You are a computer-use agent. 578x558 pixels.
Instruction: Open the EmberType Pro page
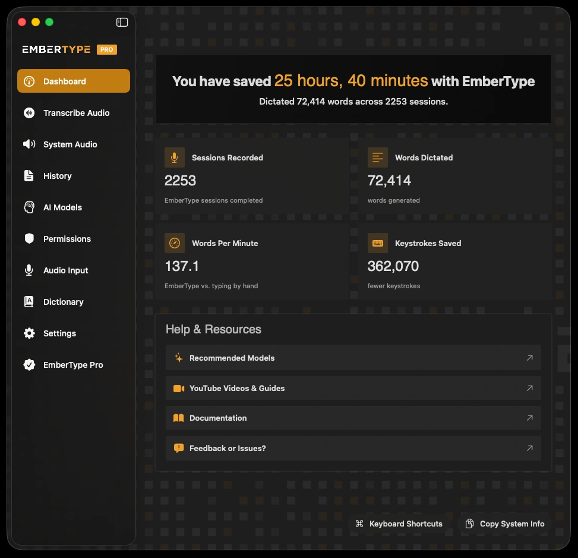point(74,365)
